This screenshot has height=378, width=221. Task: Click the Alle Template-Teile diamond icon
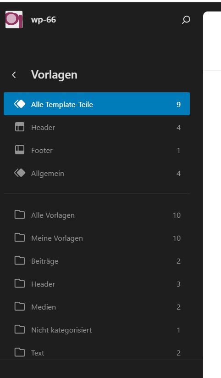(20, 104)
